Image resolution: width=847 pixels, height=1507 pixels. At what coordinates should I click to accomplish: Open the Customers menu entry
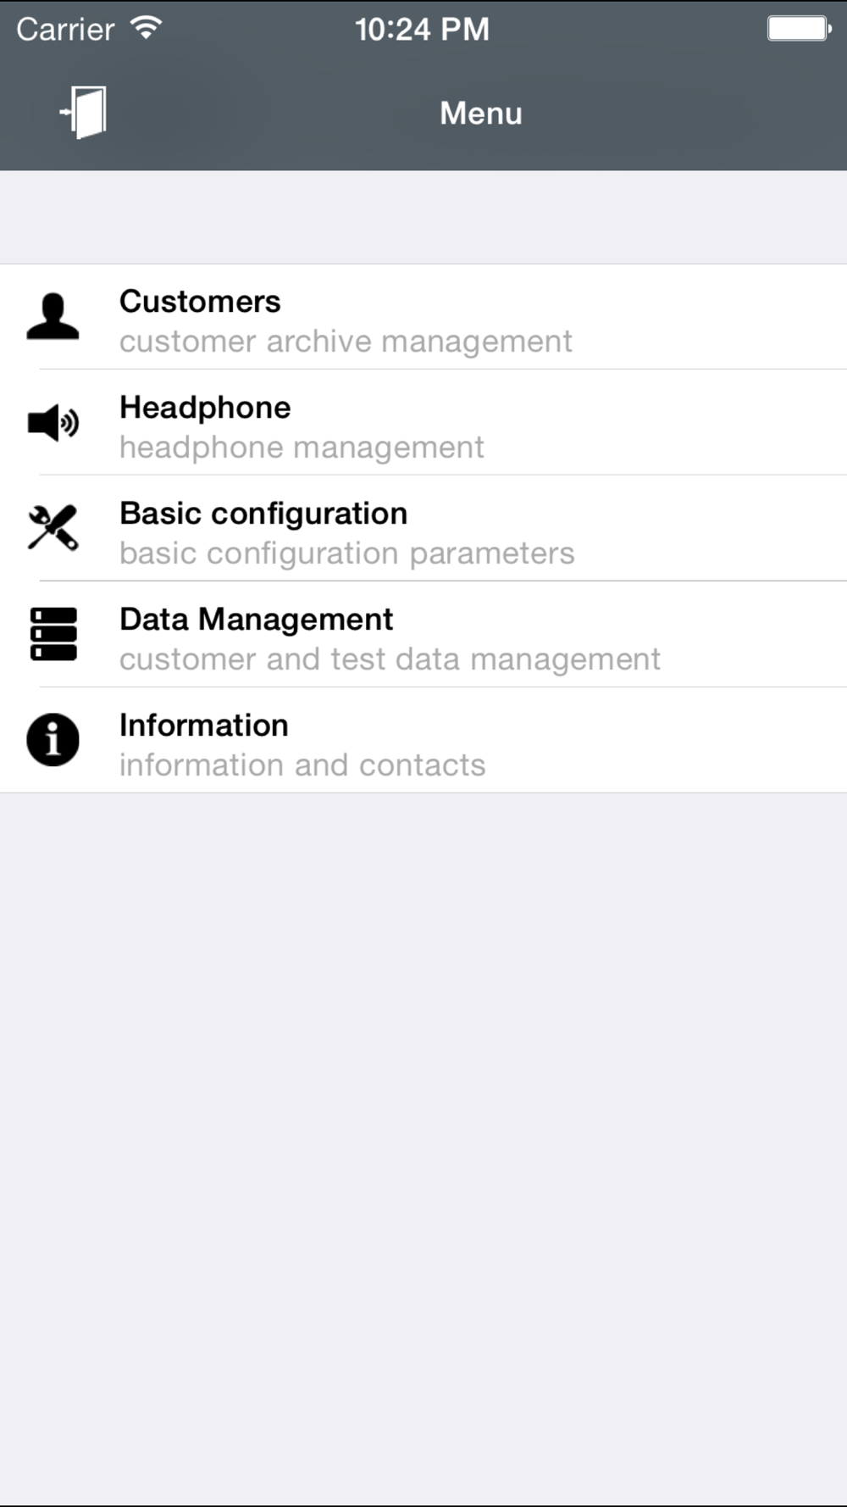[423, 317]
